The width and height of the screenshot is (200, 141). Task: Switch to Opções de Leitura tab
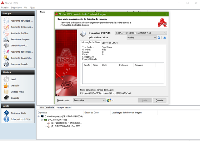tap(110, 43)
